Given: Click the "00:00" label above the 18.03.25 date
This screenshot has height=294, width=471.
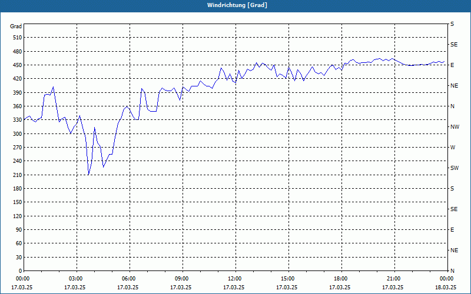Looking at the screenshot, I should pyautogui.click(x=447, y=279).
